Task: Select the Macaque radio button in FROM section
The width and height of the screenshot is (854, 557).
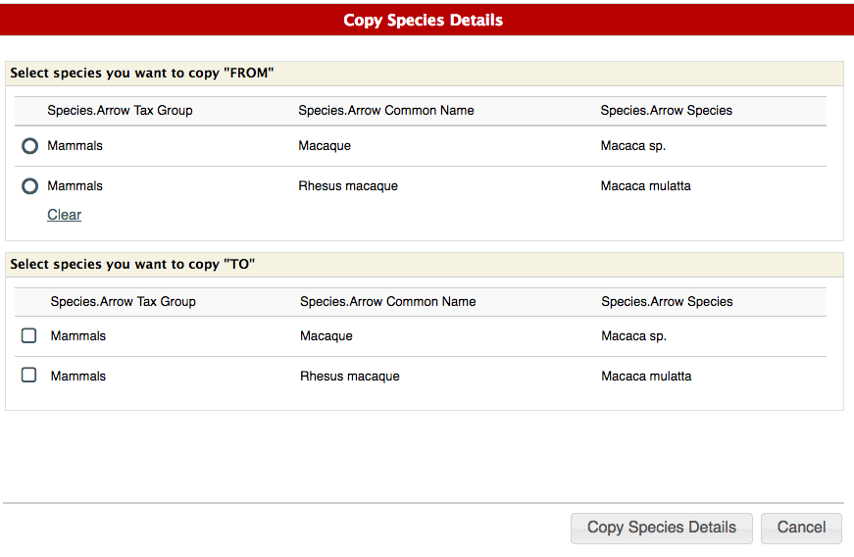Action: 29,146
